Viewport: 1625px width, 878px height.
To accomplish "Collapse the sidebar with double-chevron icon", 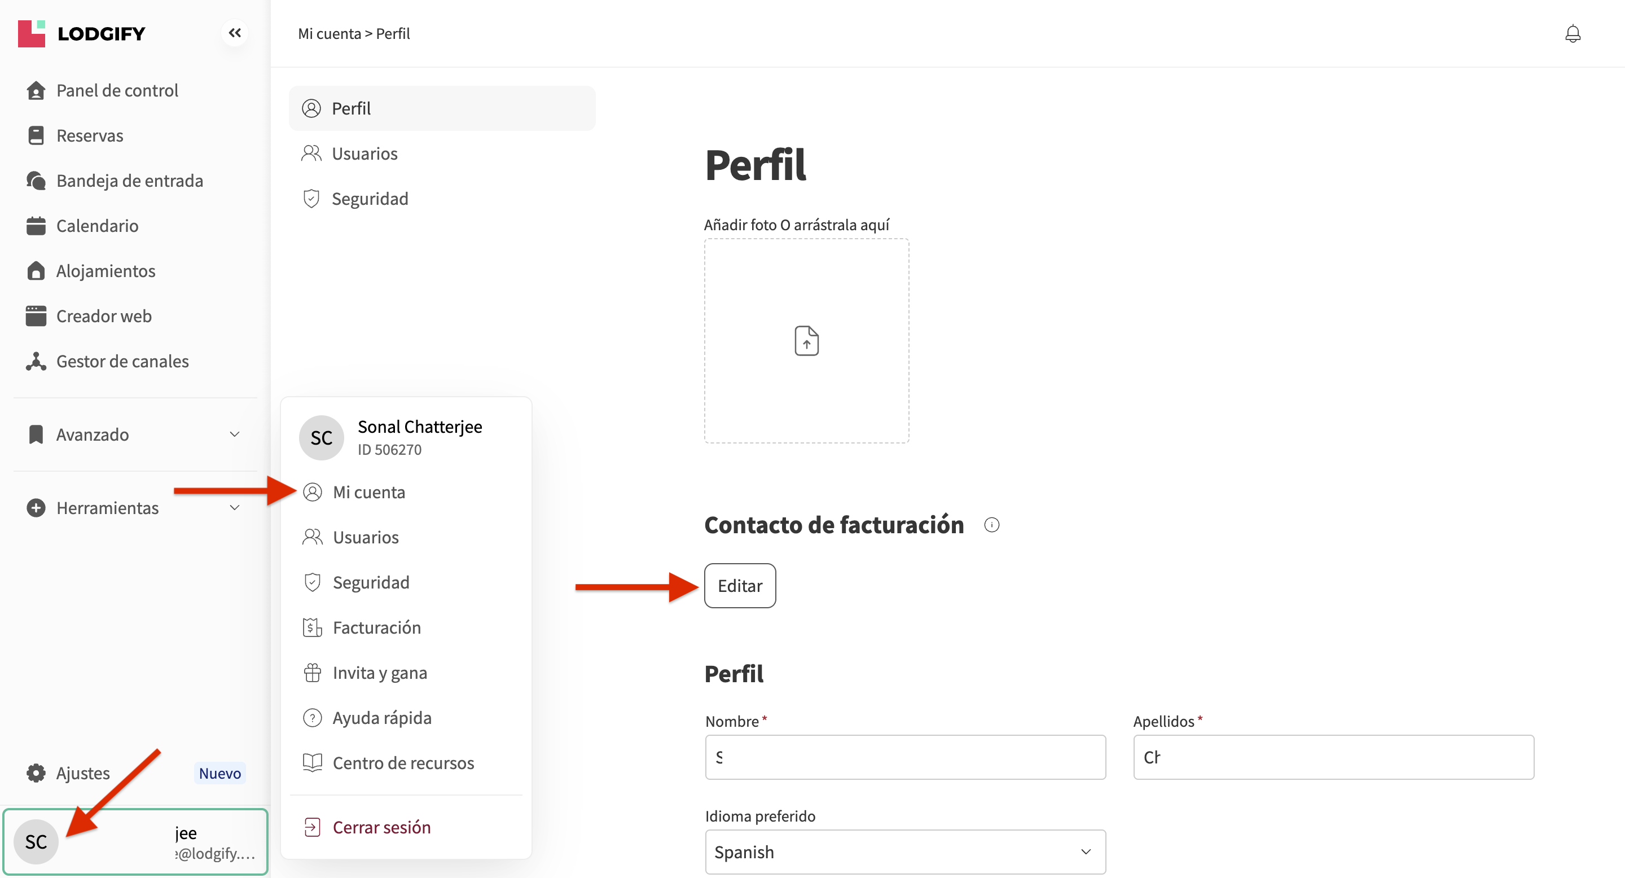I will (x=235, y=33).
